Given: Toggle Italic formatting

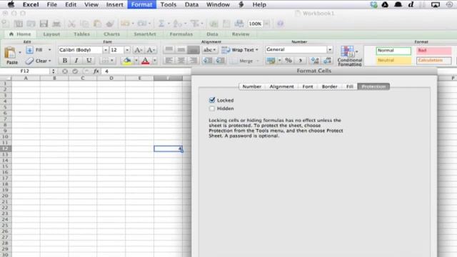Looking at the screenshot, I should (76, 61).
